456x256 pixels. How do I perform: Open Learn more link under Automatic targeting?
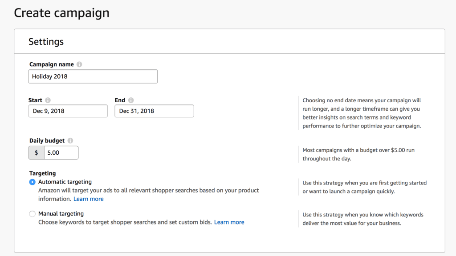(89, 199)
